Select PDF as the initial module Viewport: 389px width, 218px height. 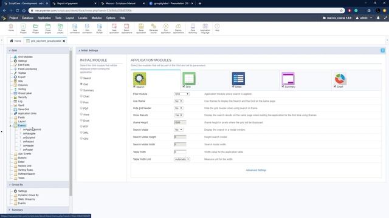(x=81, y=108)
